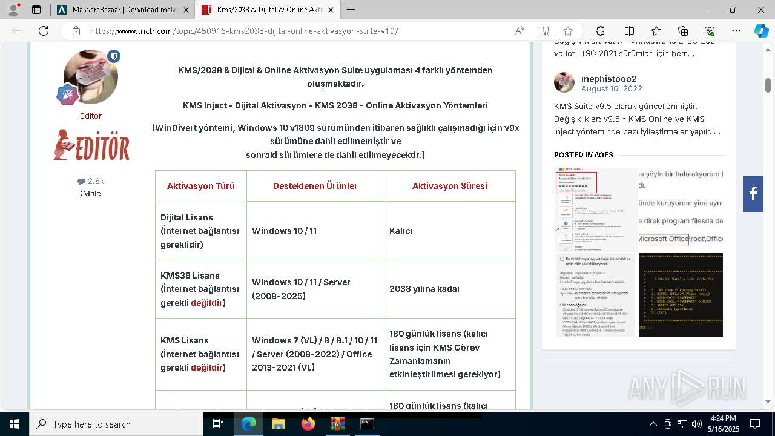The width and height of the screenshot is (775, 436).
Task: Open Browser essentials icon
Action: coord(710,31)
